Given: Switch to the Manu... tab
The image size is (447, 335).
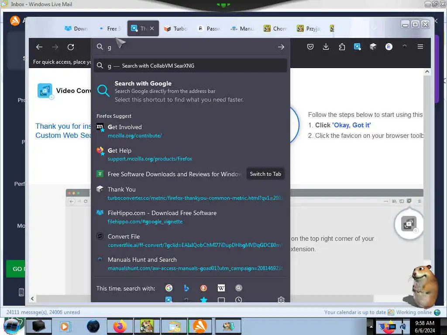Looking at the screenshot, I should click(x=242, y=28).
